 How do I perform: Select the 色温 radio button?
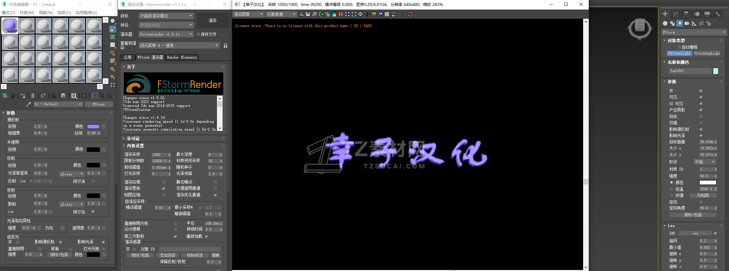pyautogui.click(x=672, y=189)
